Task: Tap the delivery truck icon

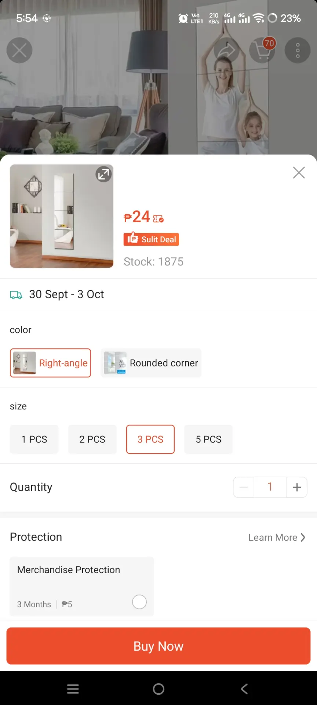Action: click(16, 295)
